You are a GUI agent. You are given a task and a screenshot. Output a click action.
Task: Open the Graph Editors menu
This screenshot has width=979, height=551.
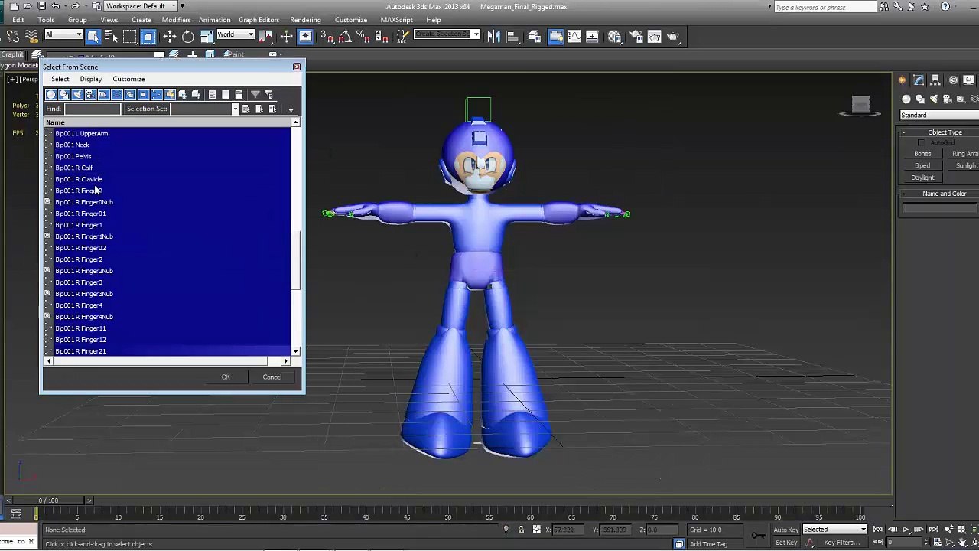tap(259, 20)
